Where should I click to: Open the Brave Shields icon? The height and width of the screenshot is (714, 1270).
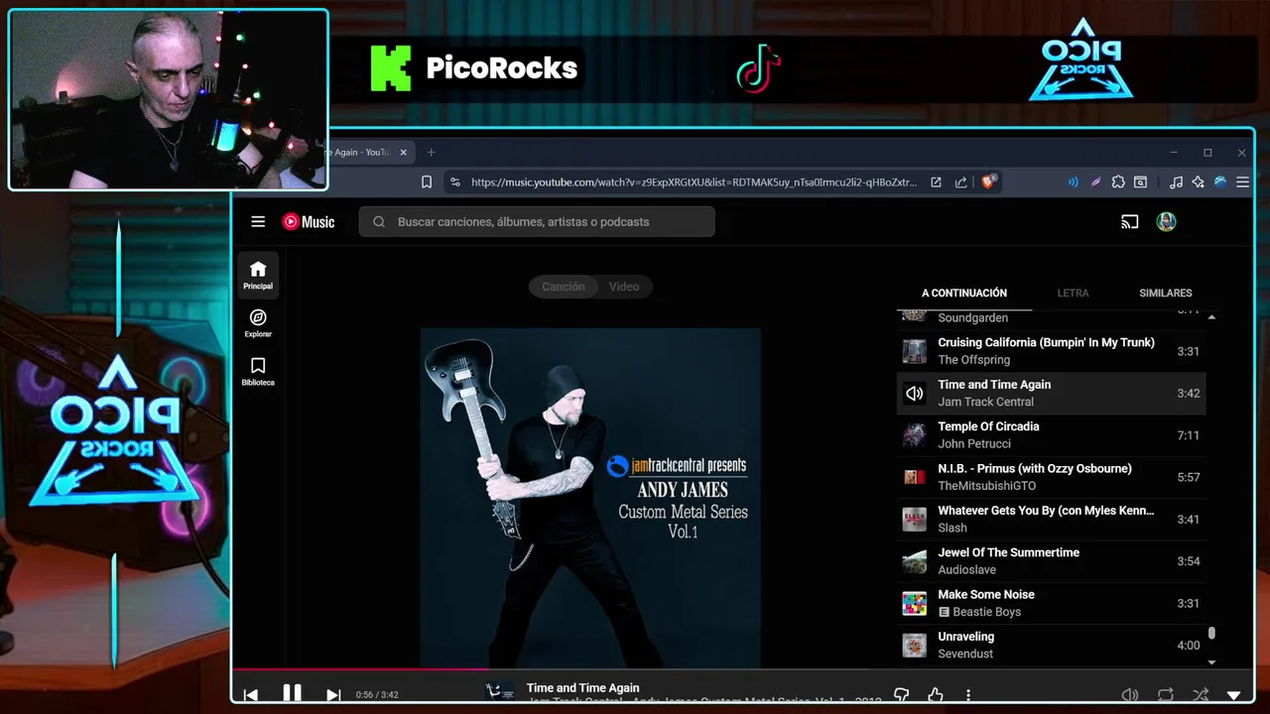coord(989,181)
